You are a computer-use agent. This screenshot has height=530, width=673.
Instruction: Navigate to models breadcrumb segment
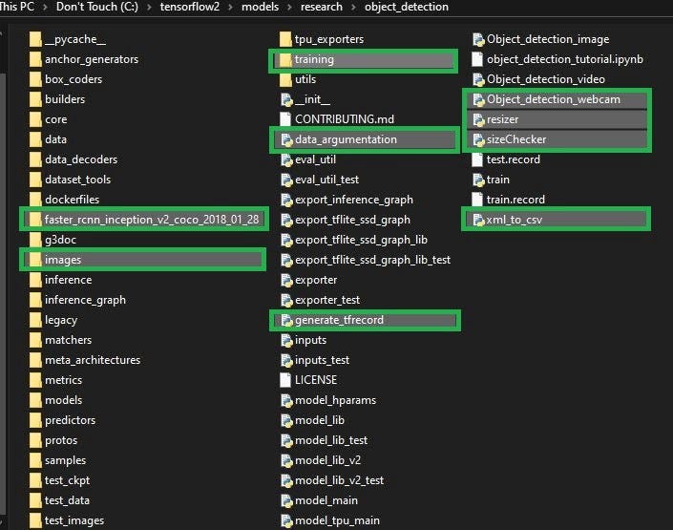click(x=260, y=7)
